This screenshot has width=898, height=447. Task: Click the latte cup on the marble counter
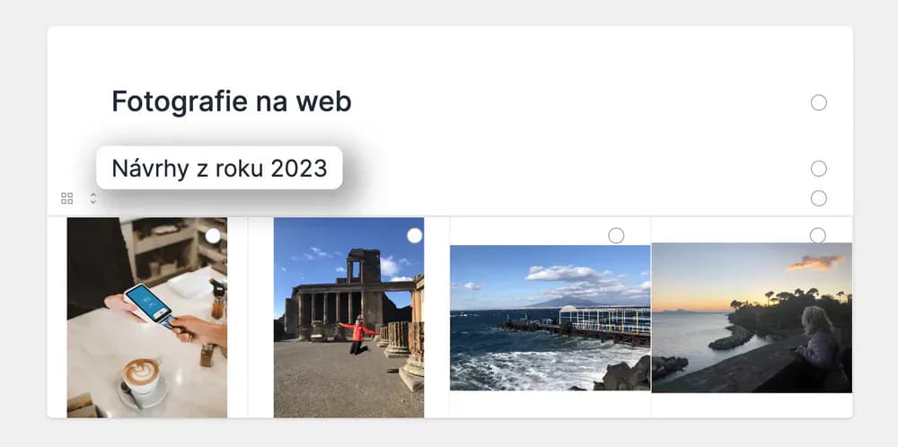tap(142, 375)
